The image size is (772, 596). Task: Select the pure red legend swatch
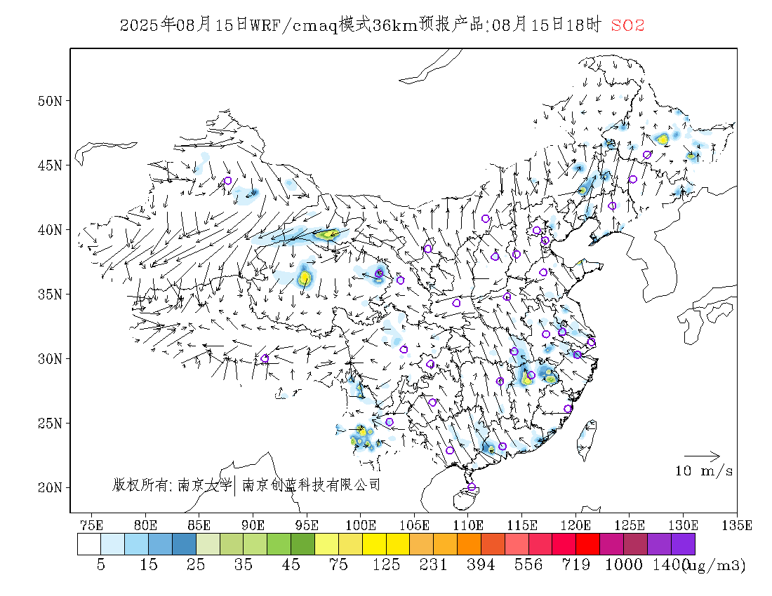(588, 544)
